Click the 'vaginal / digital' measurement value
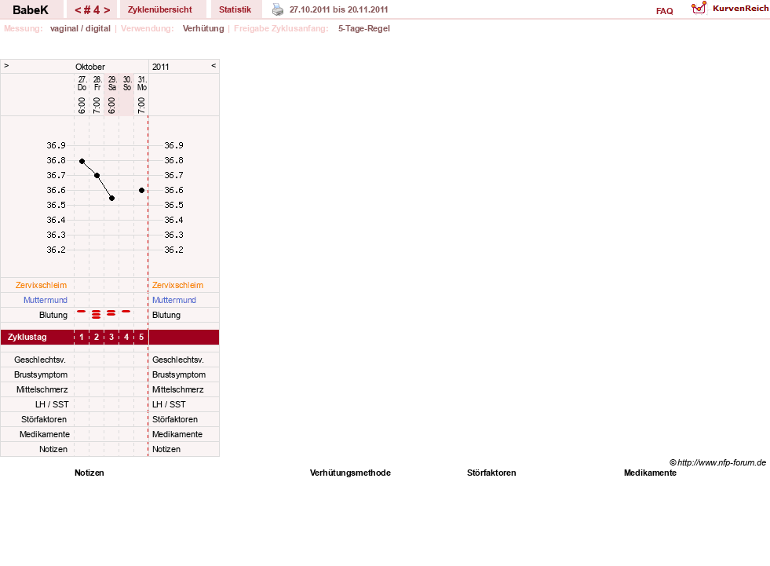 pos(80,28)
